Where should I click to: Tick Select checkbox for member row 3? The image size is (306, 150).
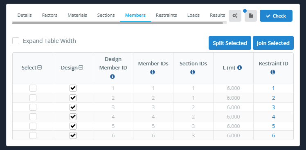pos(33,107)
